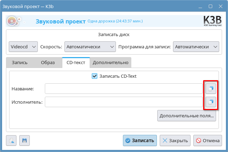Switch to the Образ tab
228x152 pixels.
(x=48, y=63)
